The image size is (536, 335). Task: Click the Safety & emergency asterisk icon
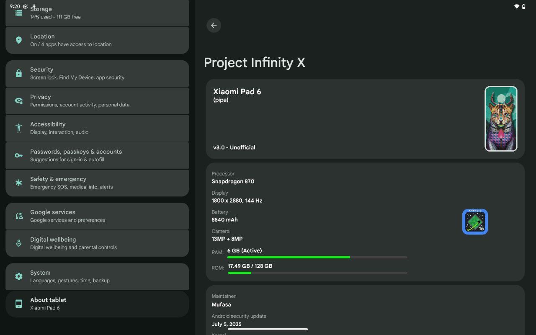click(18, 183)
